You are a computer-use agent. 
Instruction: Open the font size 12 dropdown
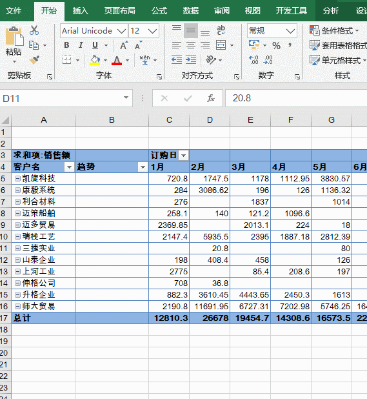pos(152,31)
